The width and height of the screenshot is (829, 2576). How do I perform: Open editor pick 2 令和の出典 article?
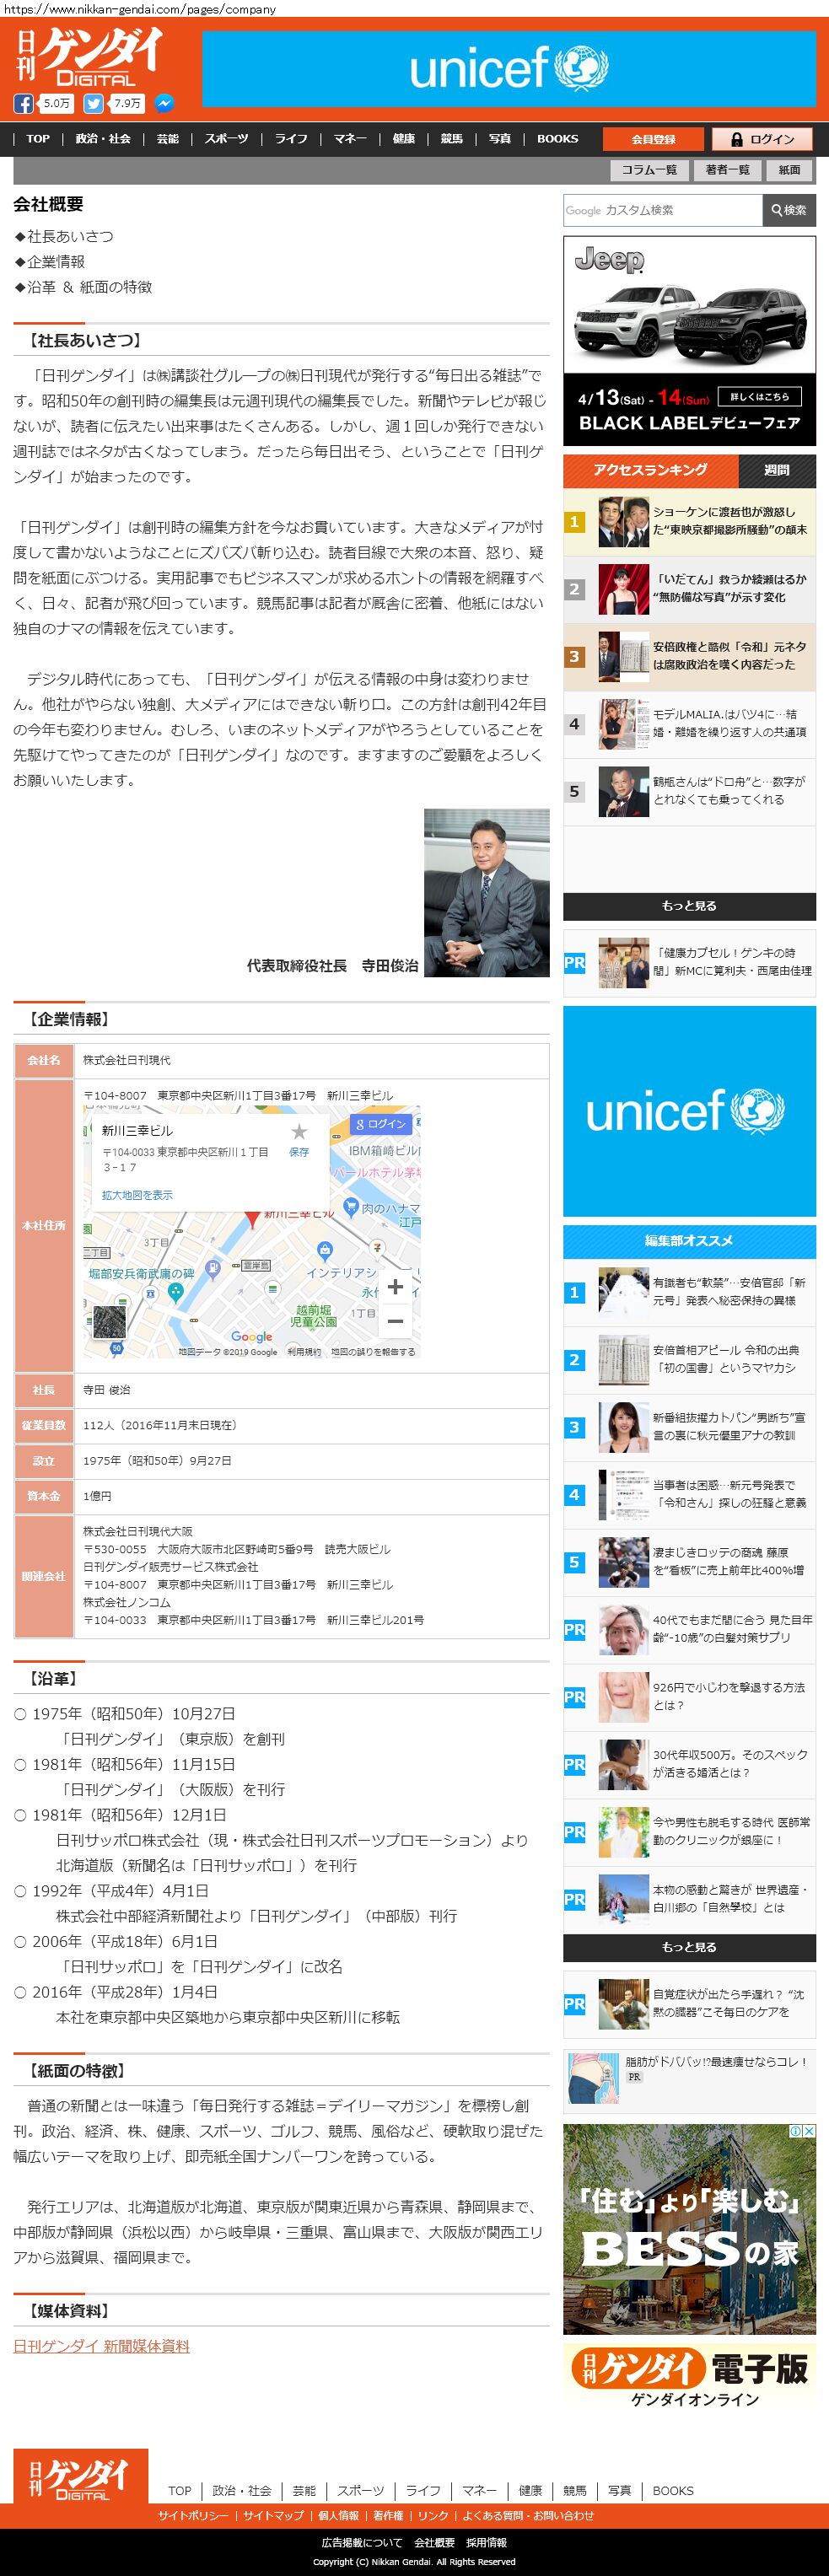pos(689,1360)
